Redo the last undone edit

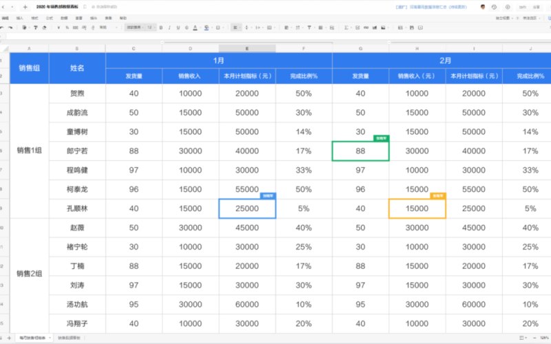[x=10, y=28]
